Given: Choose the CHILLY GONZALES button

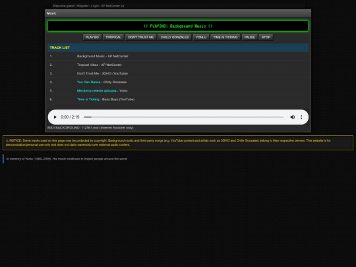Looking at the screenshot, I should tap(175, 37).
